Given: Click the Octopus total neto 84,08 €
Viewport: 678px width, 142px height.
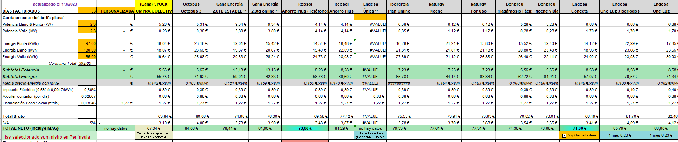Looking at the screenshot, I should (191, 128).
